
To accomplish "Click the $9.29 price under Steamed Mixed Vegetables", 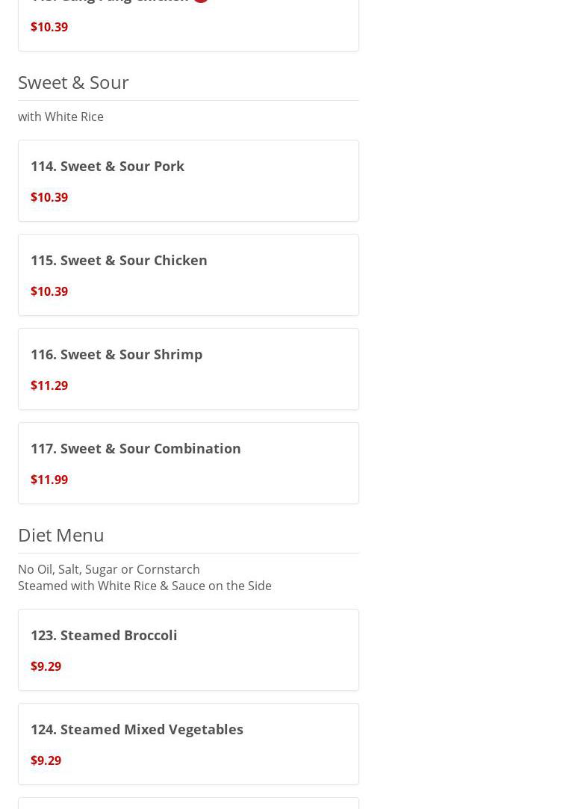I will [46, 760].
